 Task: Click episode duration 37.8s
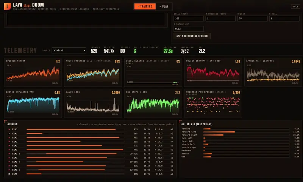147,154
